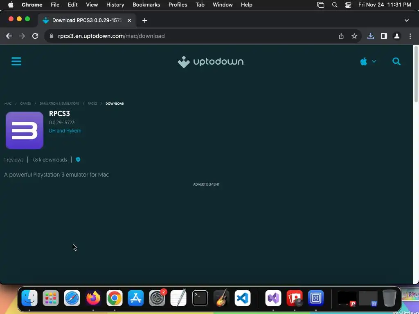Open Control Center in menu bar
This screenshot has height=314, width=419.
click(348, 4)
